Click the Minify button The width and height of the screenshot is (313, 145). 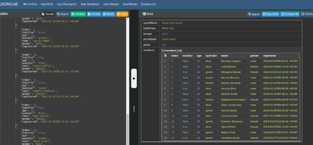pos(109,14)
